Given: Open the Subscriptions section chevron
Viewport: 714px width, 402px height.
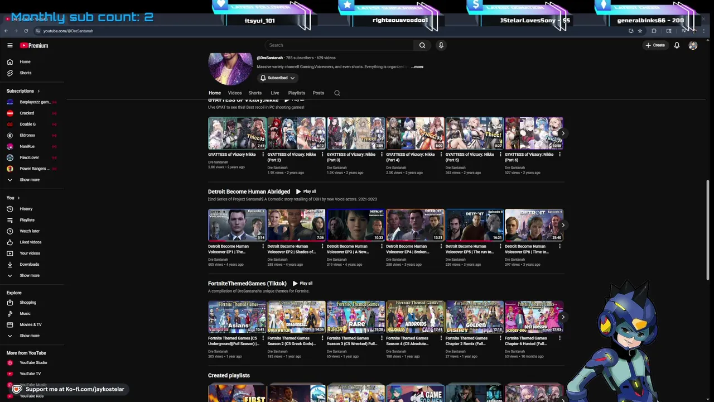Looking at the screenshot, I should click(x=38, y=91).
